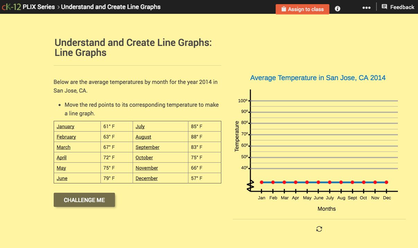Open the Feedback label in the top bar
The width and height of the screenshot is (418, 248).
(x=402, y=7)
